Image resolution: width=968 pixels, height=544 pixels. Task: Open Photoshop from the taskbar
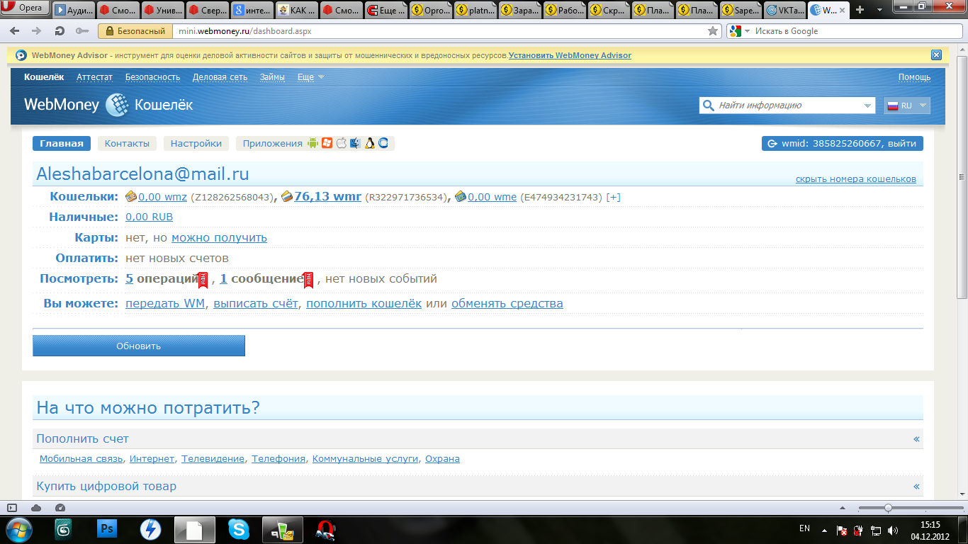108,529
